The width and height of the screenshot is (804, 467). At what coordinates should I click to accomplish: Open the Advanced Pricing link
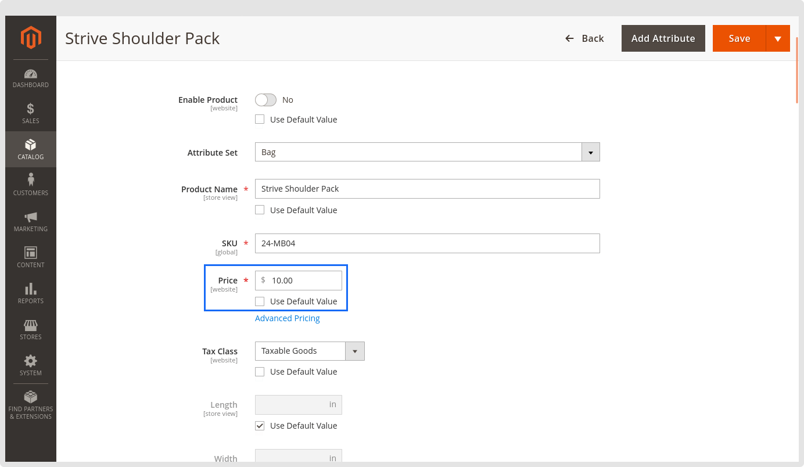coord(288,318)
